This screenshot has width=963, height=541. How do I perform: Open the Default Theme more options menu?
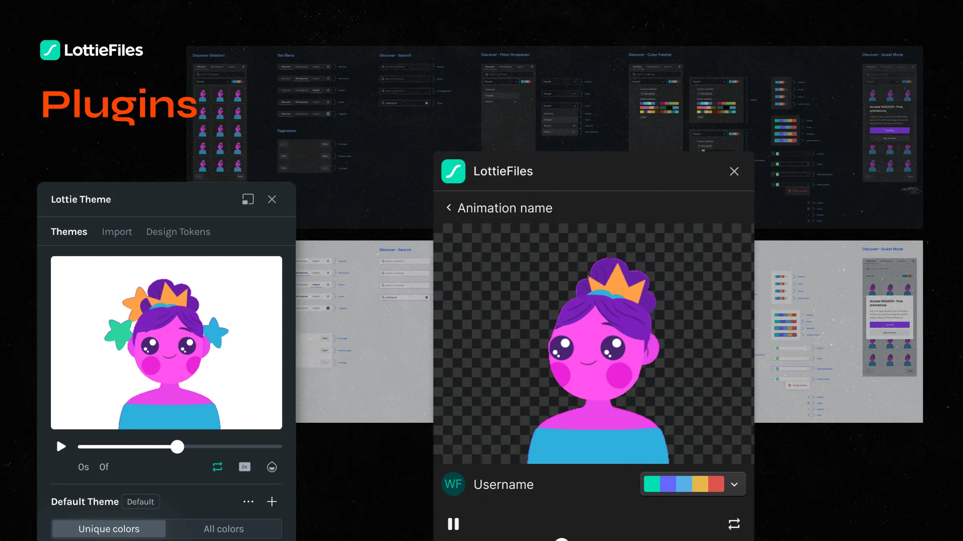[x=248, y=501]
